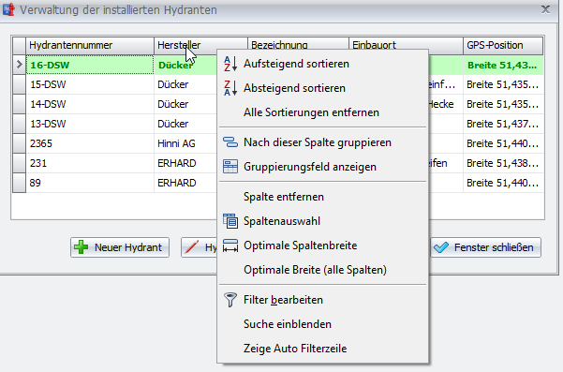Click the Filter bearbeiten funnel icon

[x=230, y=300]
